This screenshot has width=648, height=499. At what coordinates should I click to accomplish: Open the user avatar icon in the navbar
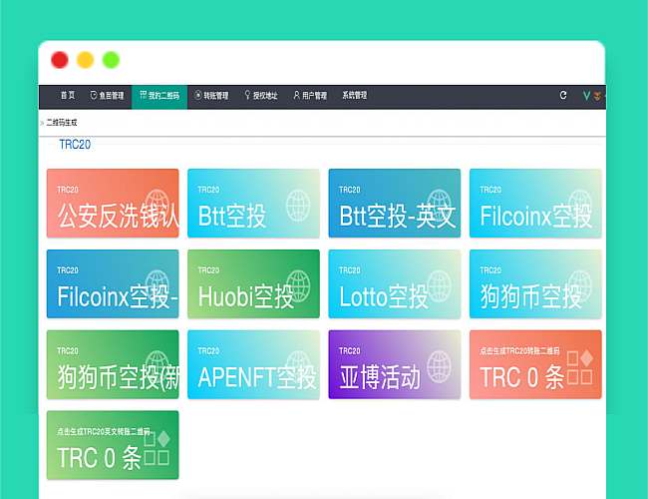click(x=597, y=96)
